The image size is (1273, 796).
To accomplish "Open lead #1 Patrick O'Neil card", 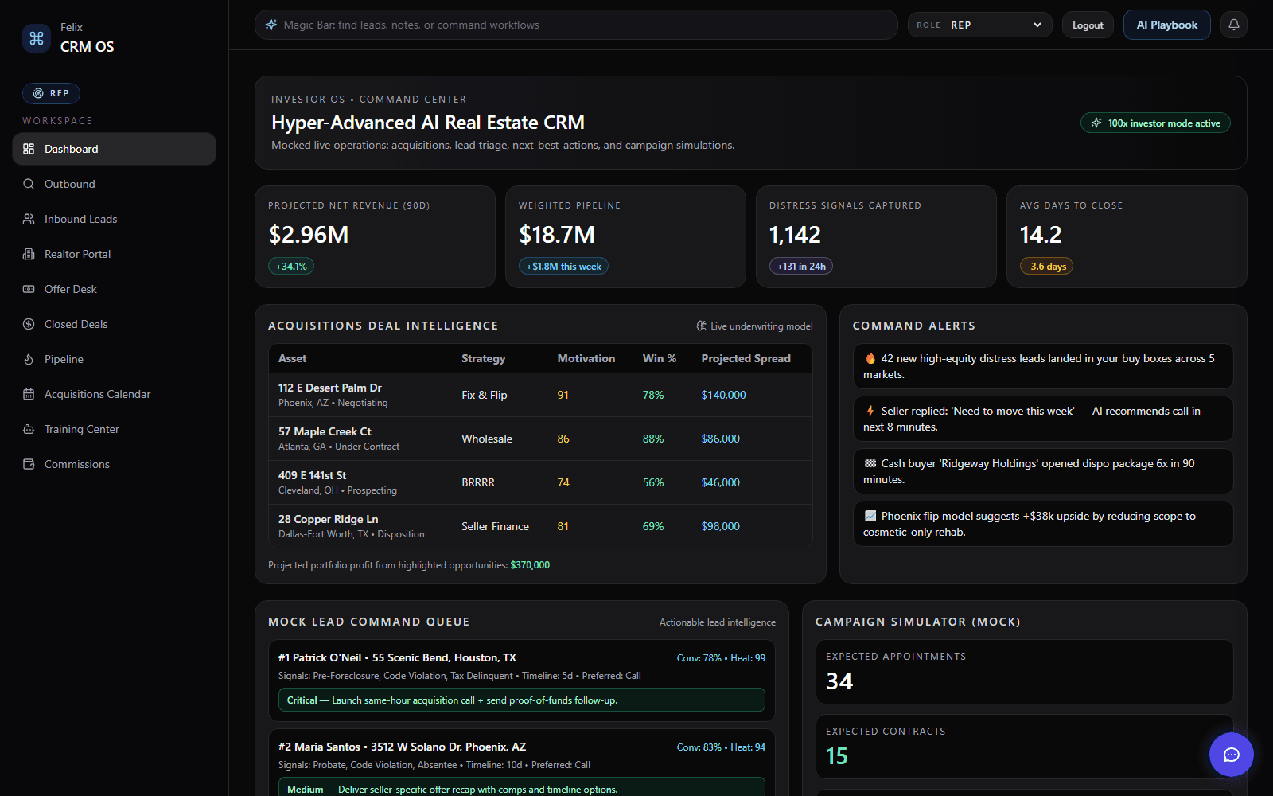I will [x=521, y=681].
